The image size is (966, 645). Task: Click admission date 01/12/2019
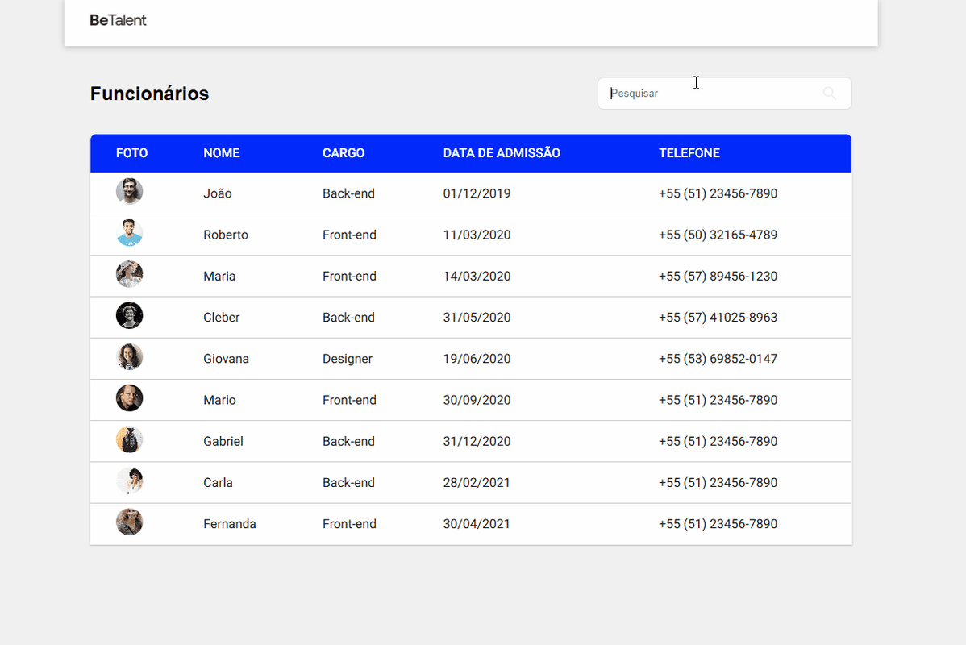[477, 193]
